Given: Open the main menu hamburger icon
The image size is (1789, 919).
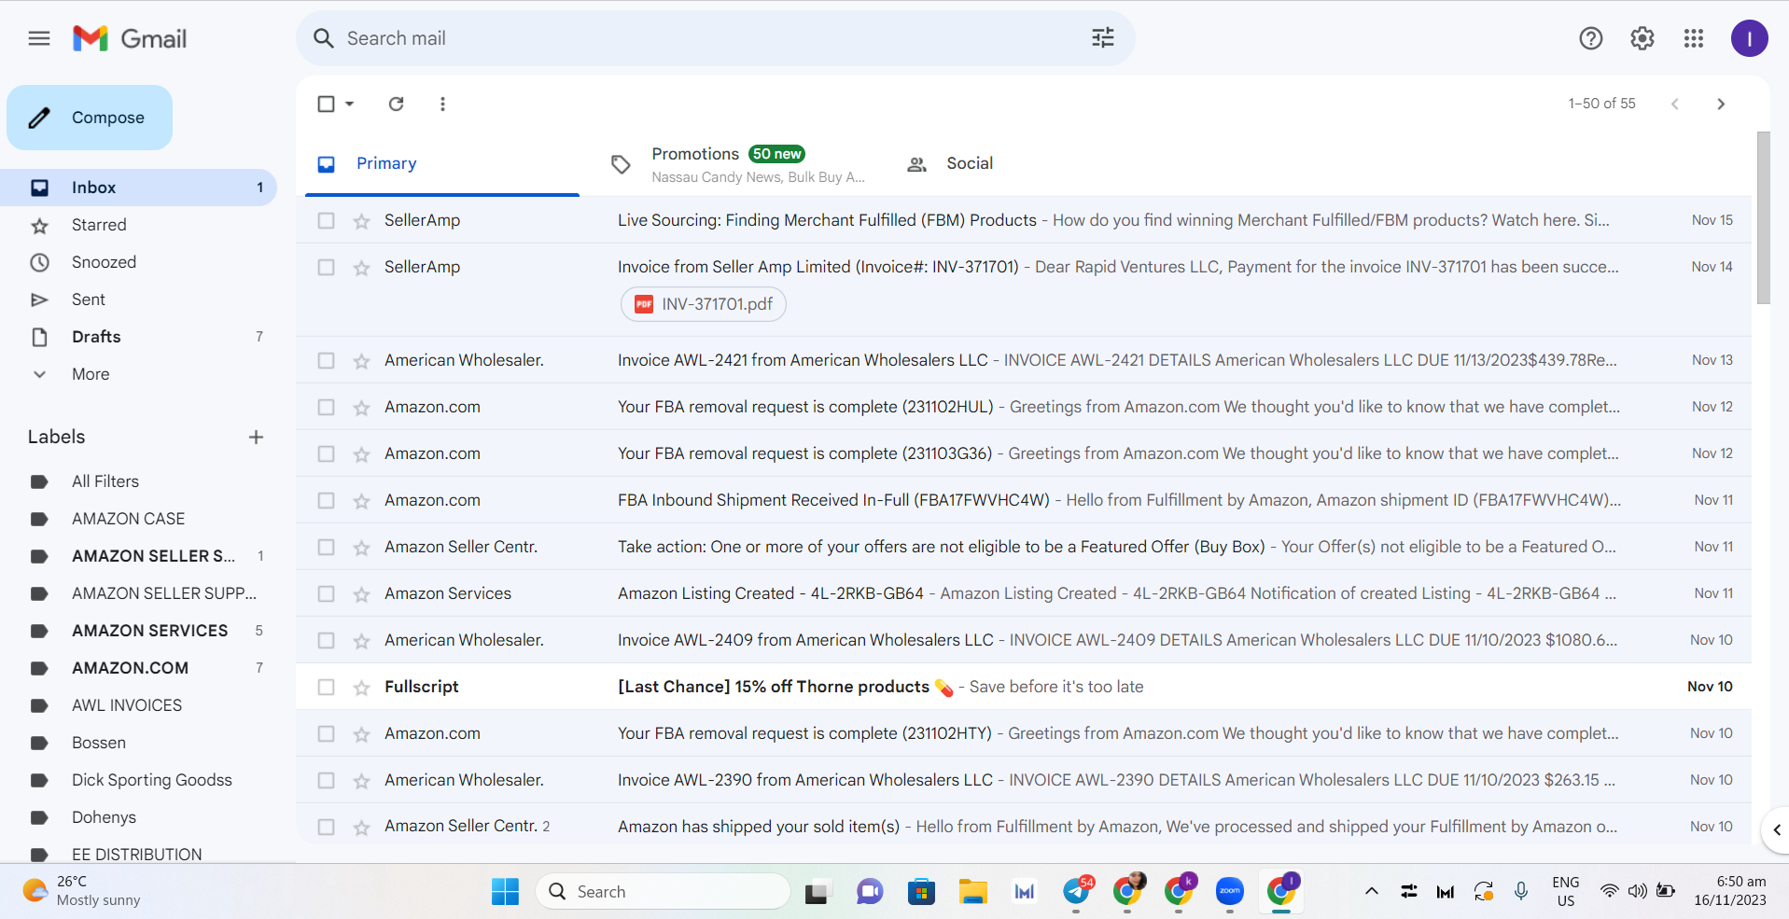Looking at the screenshot, I should [x=39, y=38].
